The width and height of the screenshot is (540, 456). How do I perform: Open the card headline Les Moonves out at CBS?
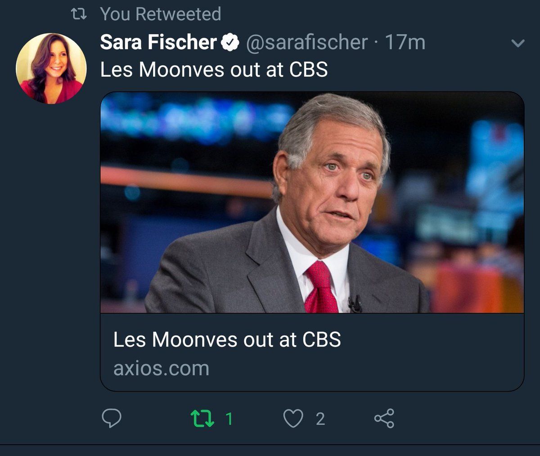coord(227,339)
